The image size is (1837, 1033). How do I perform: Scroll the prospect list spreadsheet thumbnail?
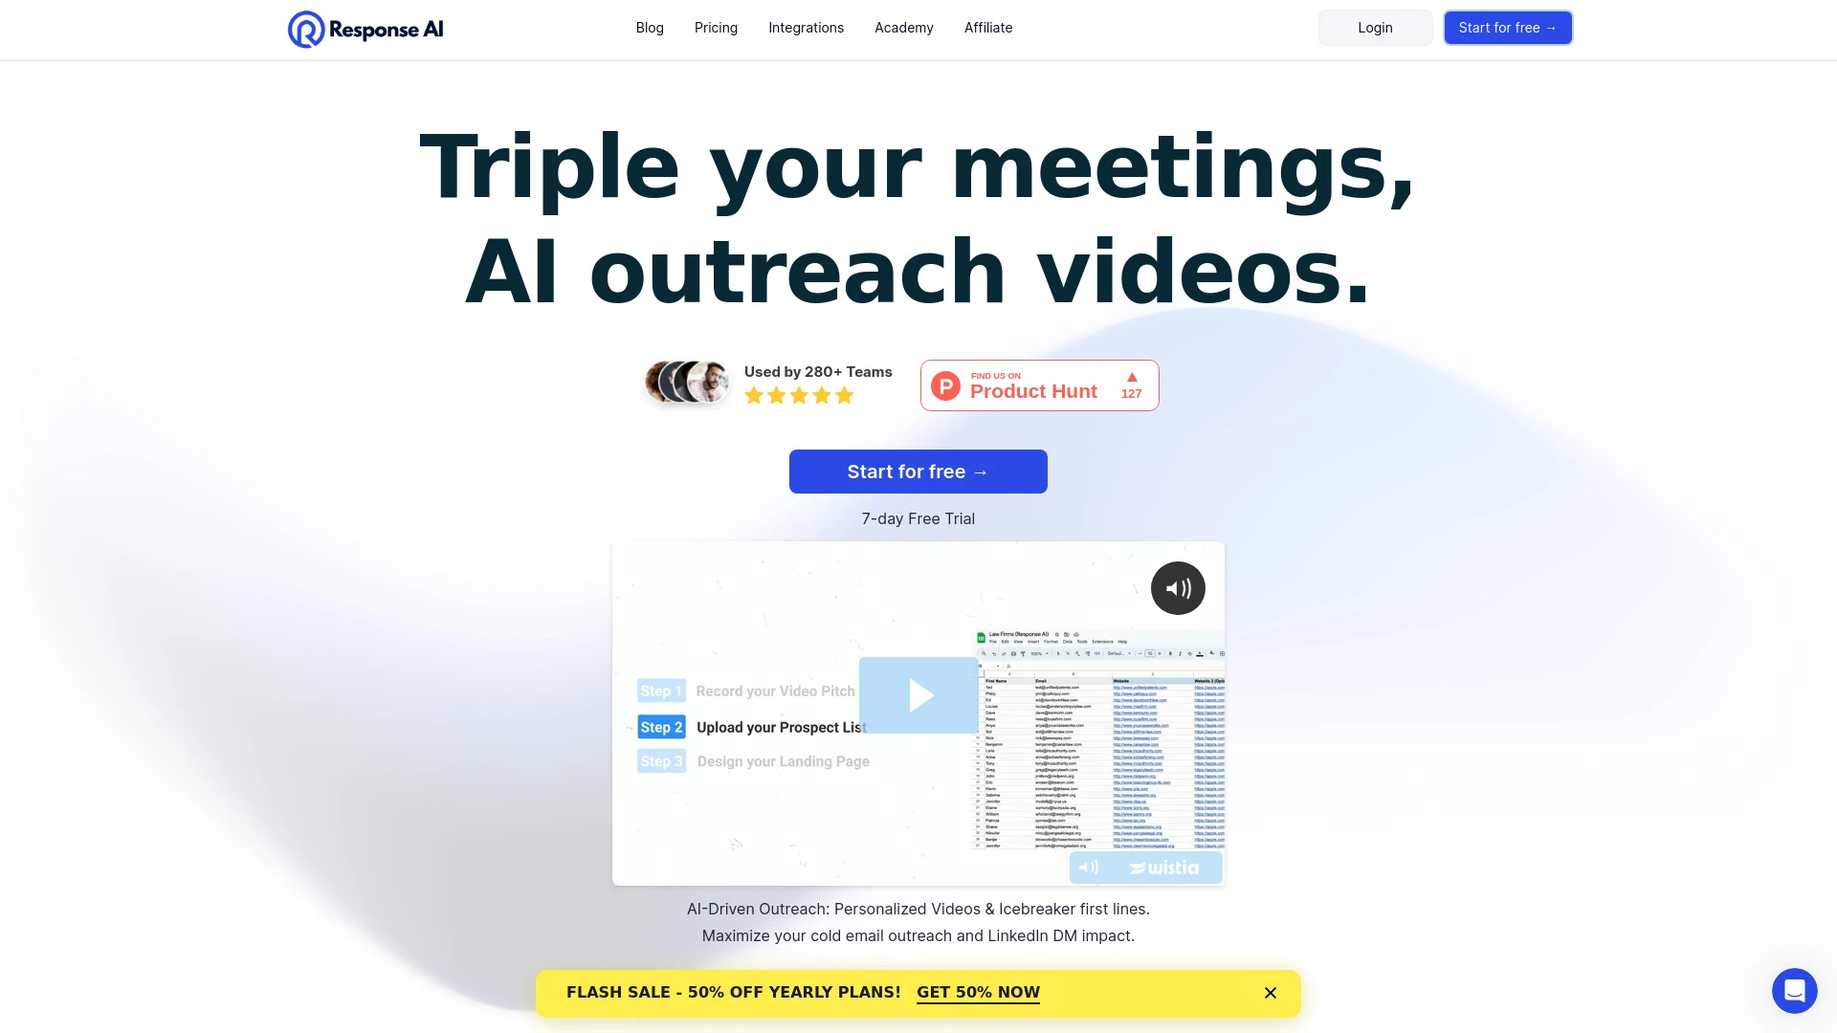1099,744
